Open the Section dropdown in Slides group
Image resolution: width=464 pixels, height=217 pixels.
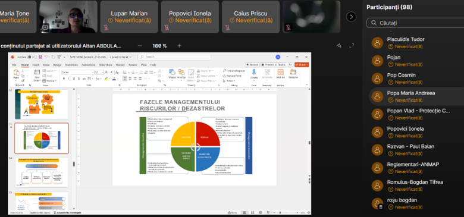click(50, 81)
